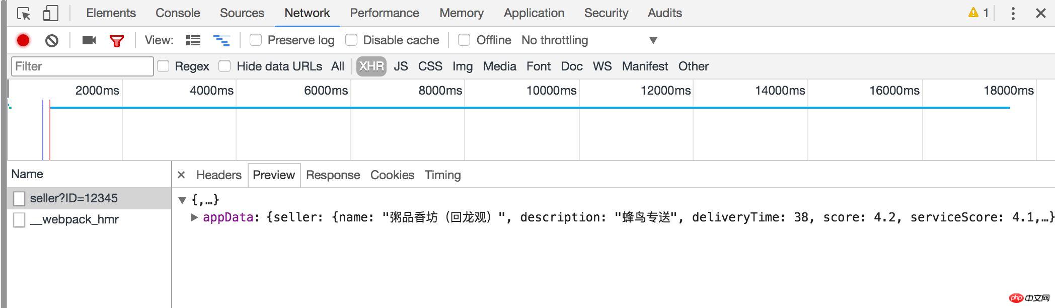Tick the Disable cache checkbox
The image size is (1055, 308).
coord(351,40)
